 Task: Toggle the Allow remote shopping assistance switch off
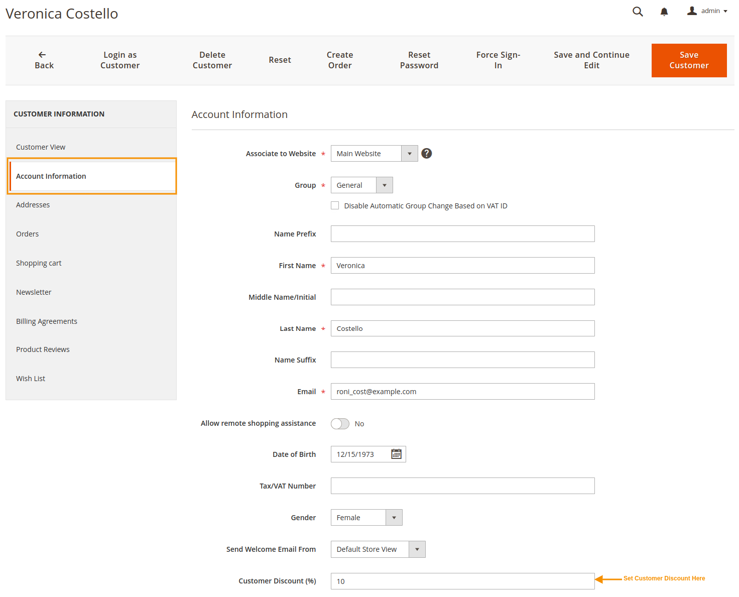pos(340,424)
